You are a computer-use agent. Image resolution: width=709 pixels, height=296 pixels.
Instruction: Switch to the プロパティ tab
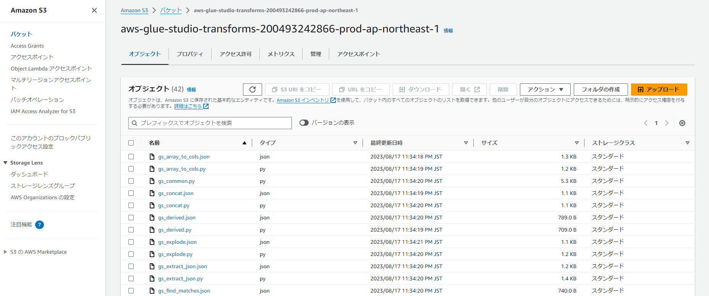[x=189, y=54]
